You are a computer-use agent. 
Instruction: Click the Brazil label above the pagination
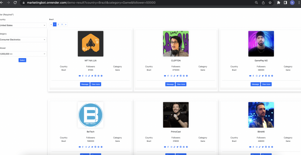pos(51,19)
